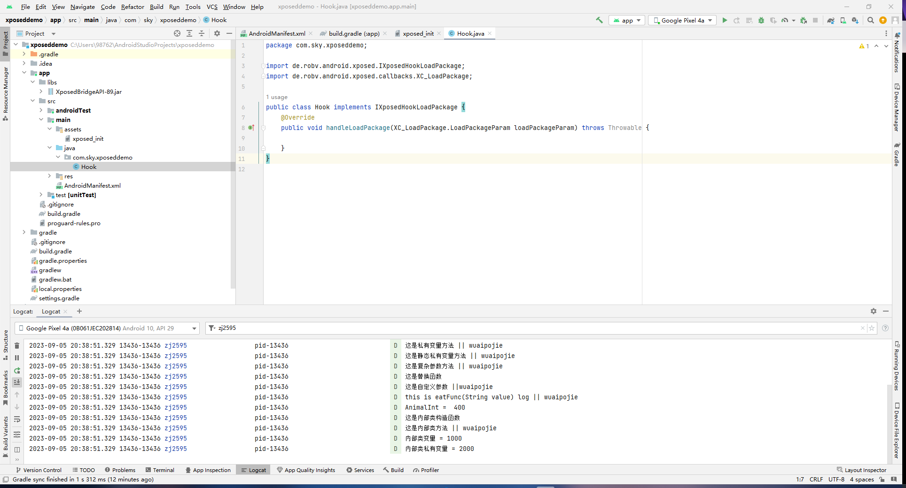Clear Logcat with the trash icon

(x=17, y=346)
